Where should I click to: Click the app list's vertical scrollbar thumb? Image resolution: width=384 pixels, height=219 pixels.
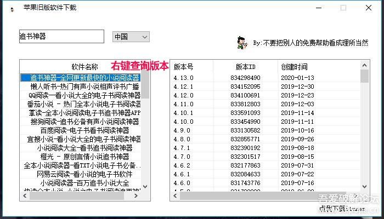145,85
